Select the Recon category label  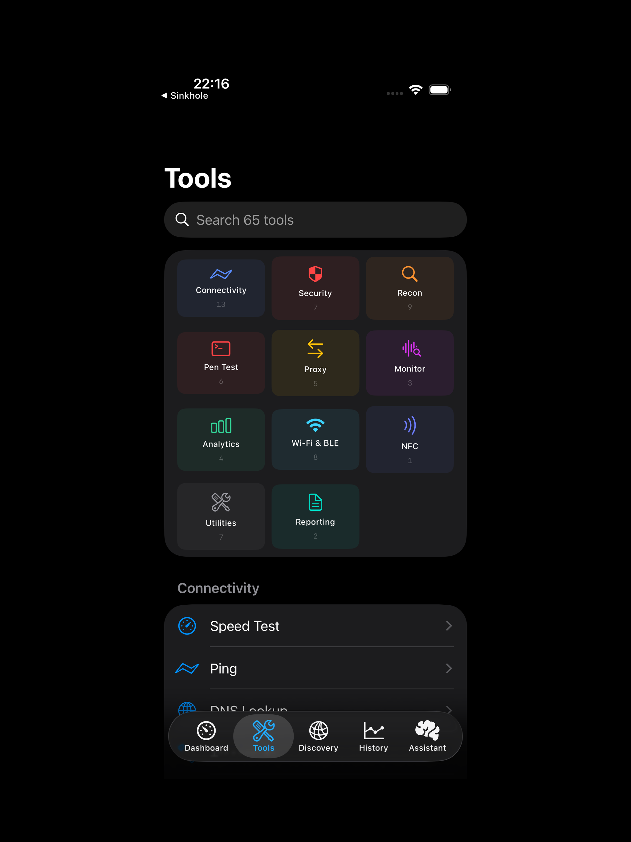click(x=409, y=293)
